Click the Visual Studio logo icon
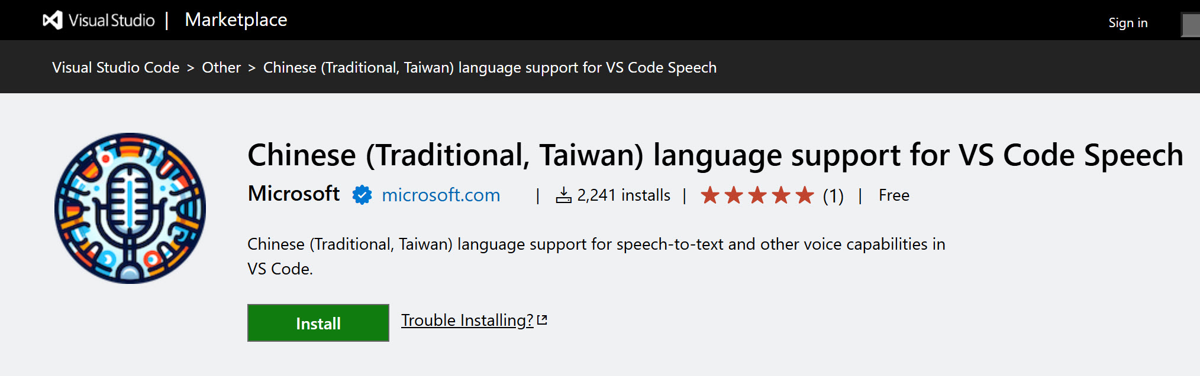 pyautogui.click(x=52, y=19)
